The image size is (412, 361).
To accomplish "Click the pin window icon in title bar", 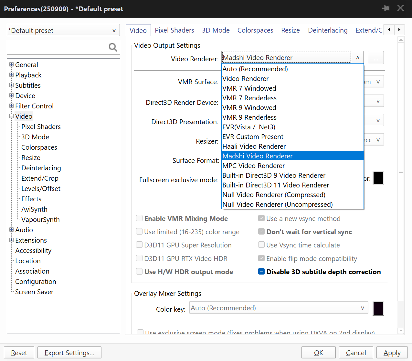I will [x=386, y=8].
